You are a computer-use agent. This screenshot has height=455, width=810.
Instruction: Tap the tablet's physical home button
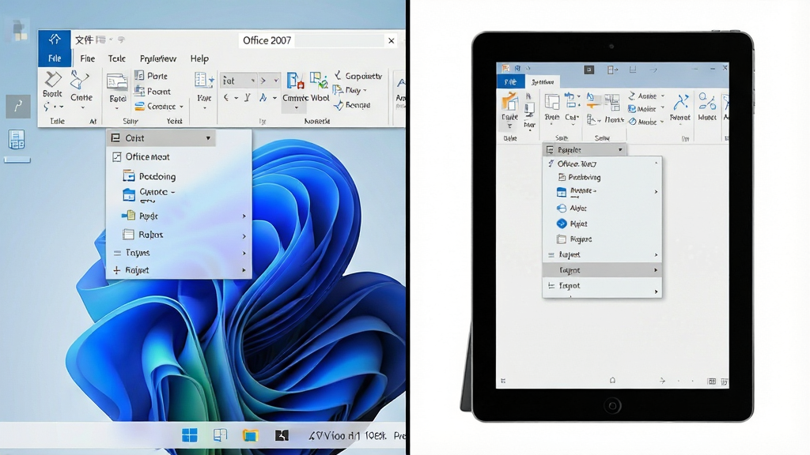(612, 405)
